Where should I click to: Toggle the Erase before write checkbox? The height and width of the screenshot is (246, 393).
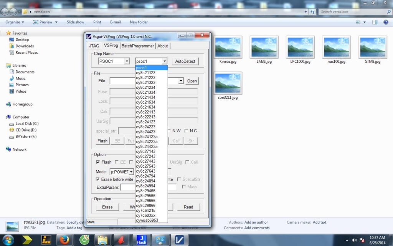[x=98, y=180]
